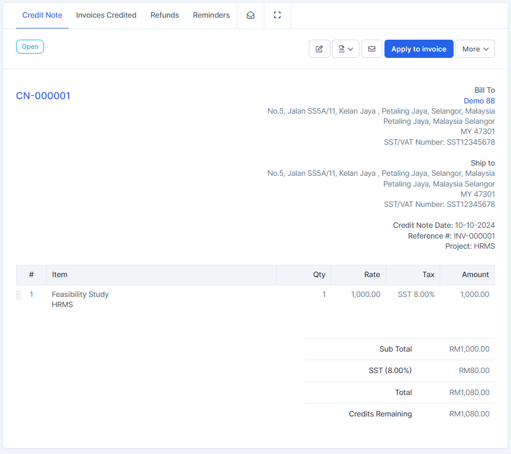Click the send email envelope icon
511x454 pixels.
[x=372, y=49]
